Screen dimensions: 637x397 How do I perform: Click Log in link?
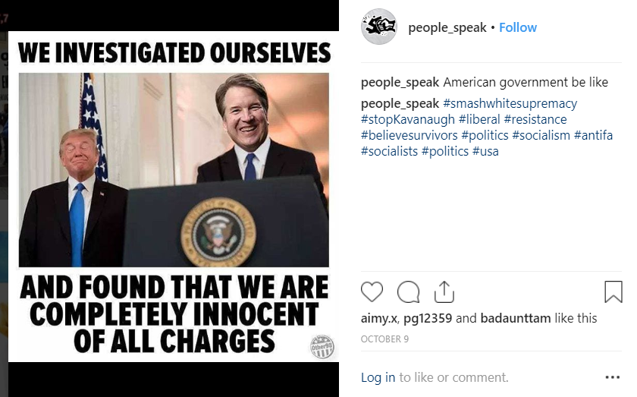pyautogui.click(x=378, y=377)
